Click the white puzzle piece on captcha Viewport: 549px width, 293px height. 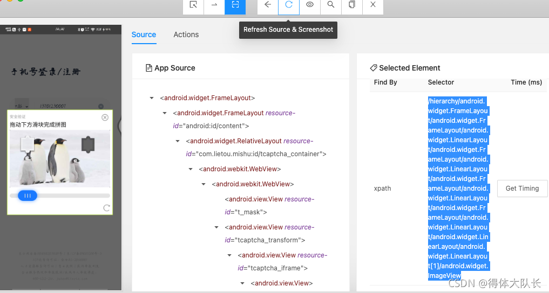click(28, 144)
